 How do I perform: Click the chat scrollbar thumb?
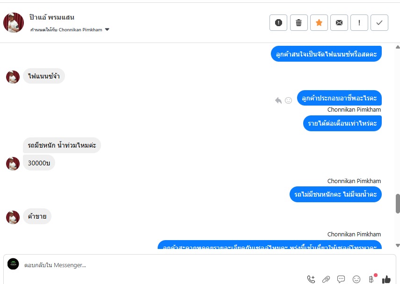[398, 204]
